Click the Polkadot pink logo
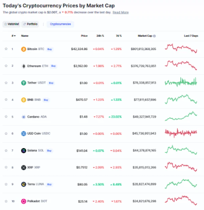The width and height of the screenshot is (204, 210). [x=24, y=201]
